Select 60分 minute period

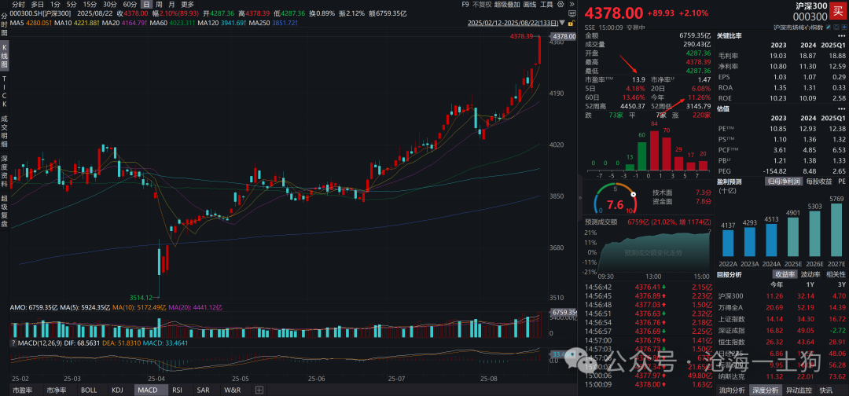pyautogui.click(x=130, y=4)
